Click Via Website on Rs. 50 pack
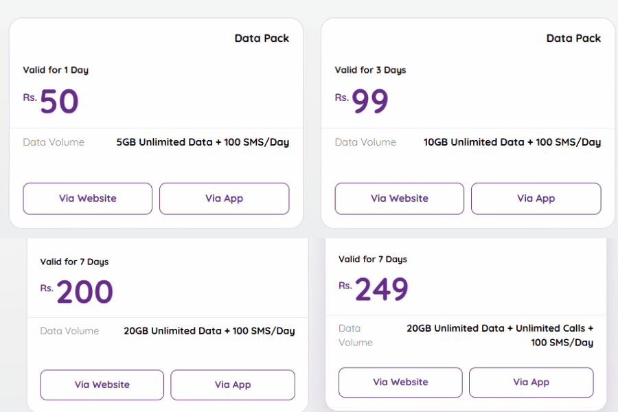 87,198
